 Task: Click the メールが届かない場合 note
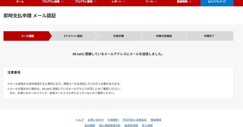(64, 89)
